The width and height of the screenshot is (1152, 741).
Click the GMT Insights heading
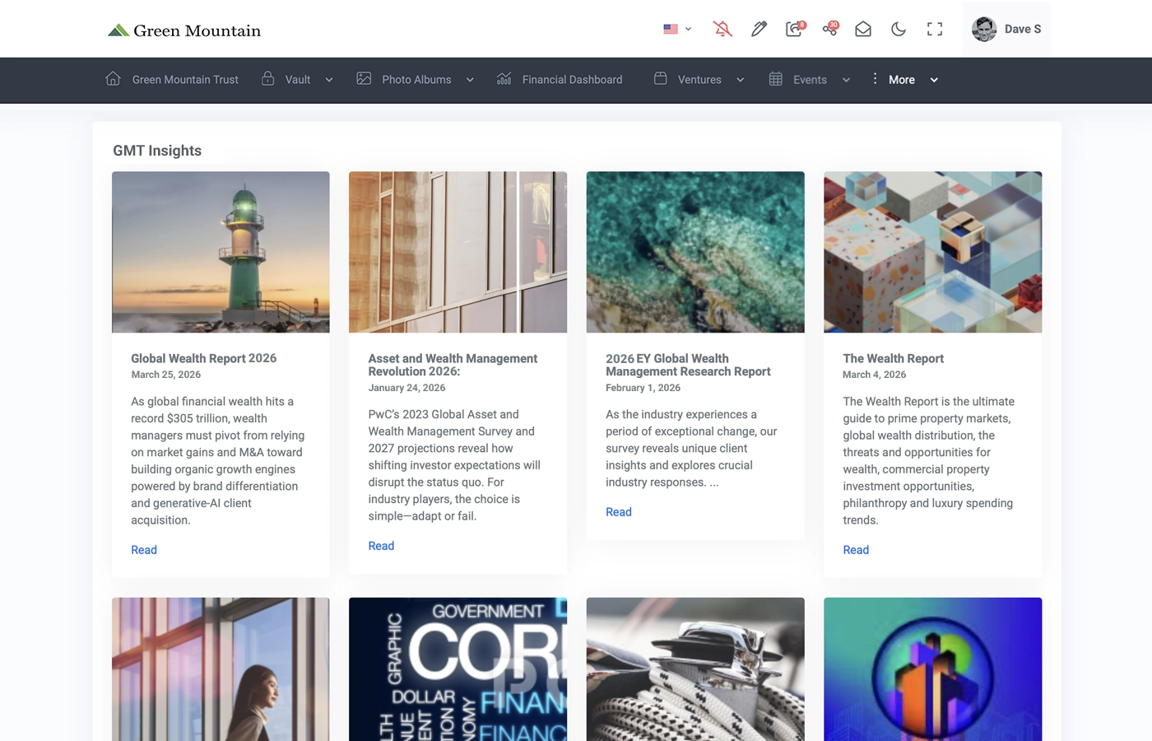(x=157, y=151)
